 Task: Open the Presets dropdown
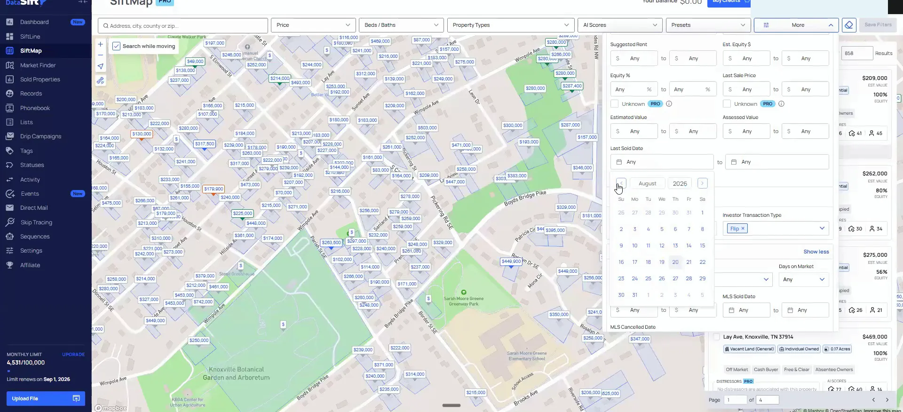click(x=708, y=25)
